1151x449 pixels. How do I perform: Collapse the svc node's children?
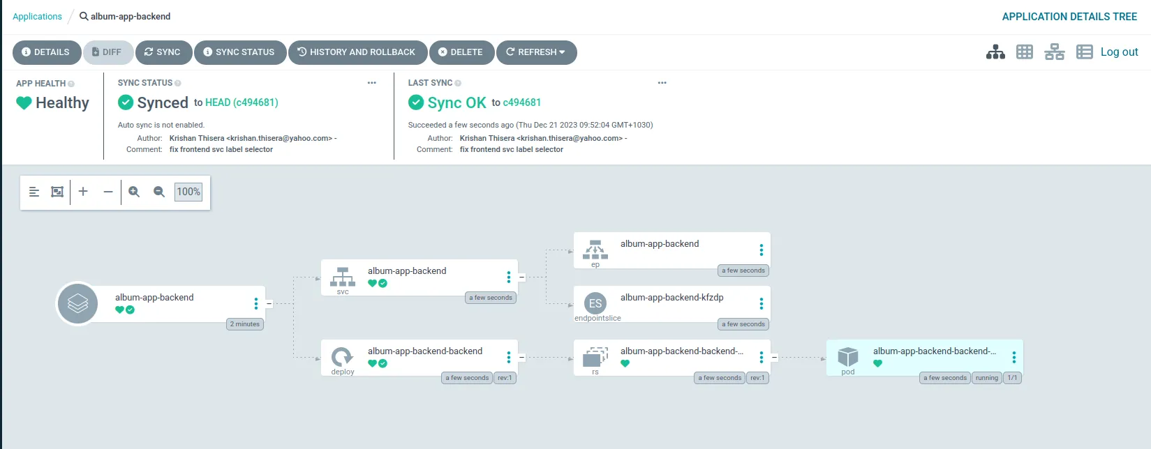tap(521, 277)
